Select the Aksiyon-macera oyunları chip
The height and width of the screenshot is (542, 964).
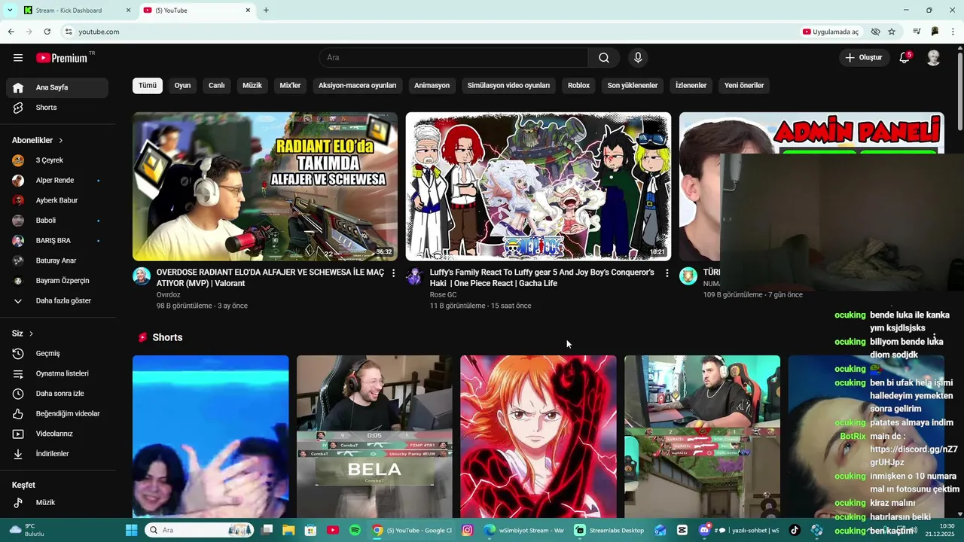tap(358, 85)
